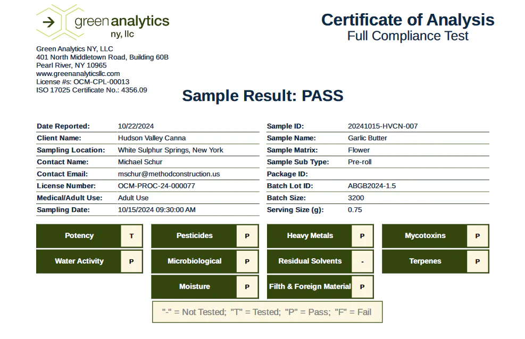
Task: Select the Mycotoxins test badge
Action: point(436,236)
